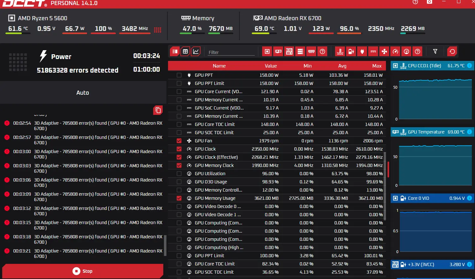The image size is (475, 279).
Task: Toggle the CPU sensors filter icon
Action: point(267,51)
